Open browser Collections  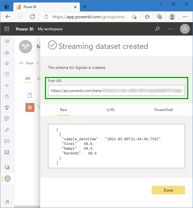[159, 17]
